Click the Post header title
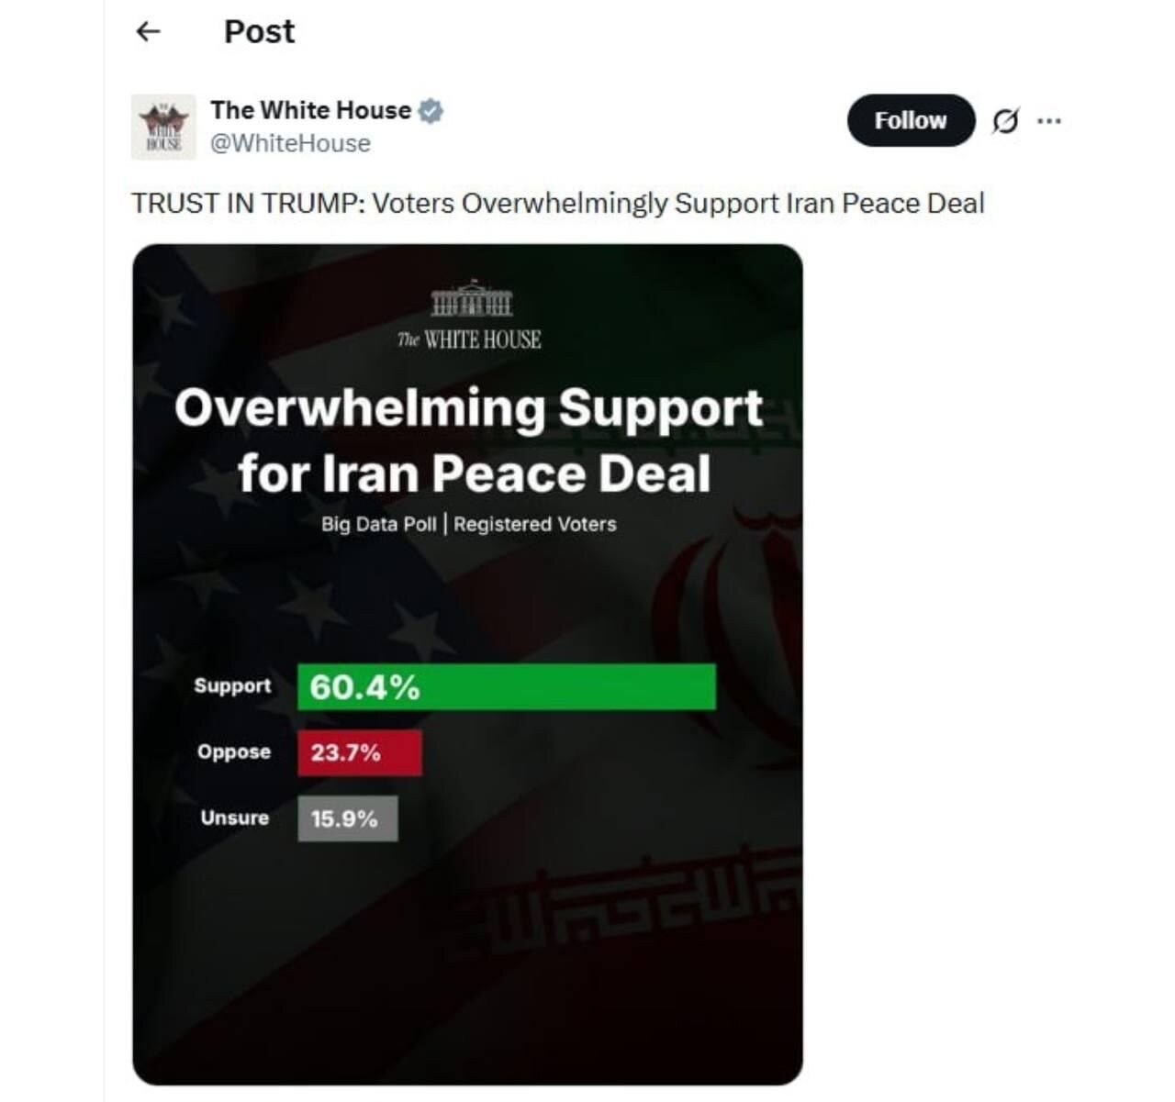 point(259,32)
